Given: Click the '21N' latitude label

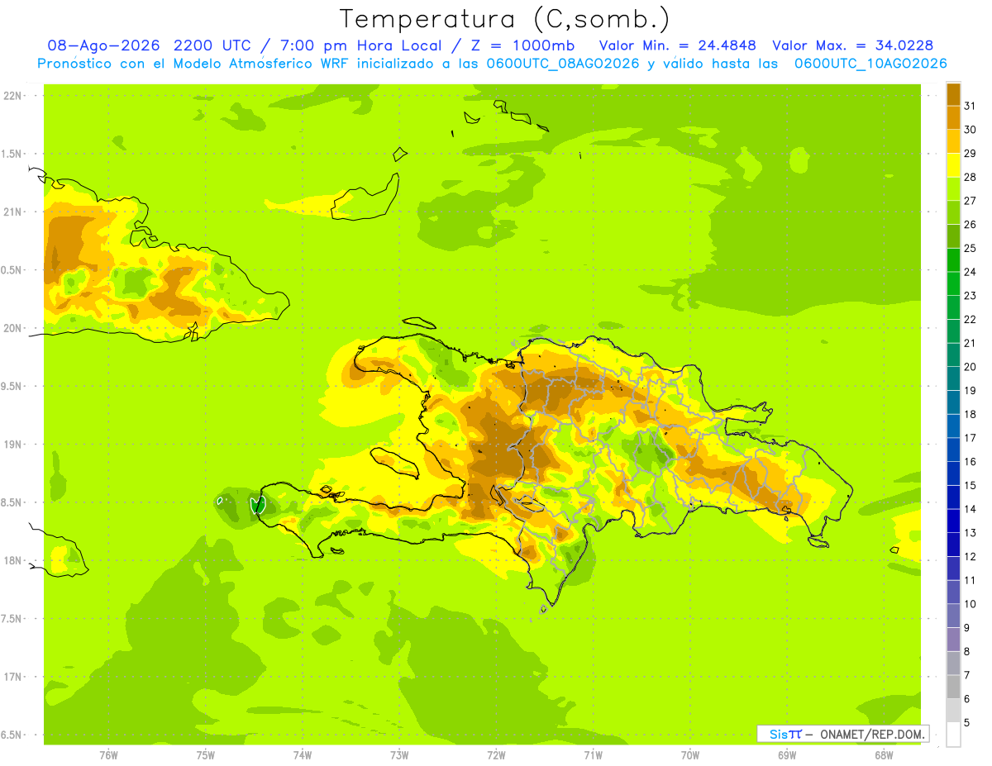Looking at the screenshot, I should [12, 212].
